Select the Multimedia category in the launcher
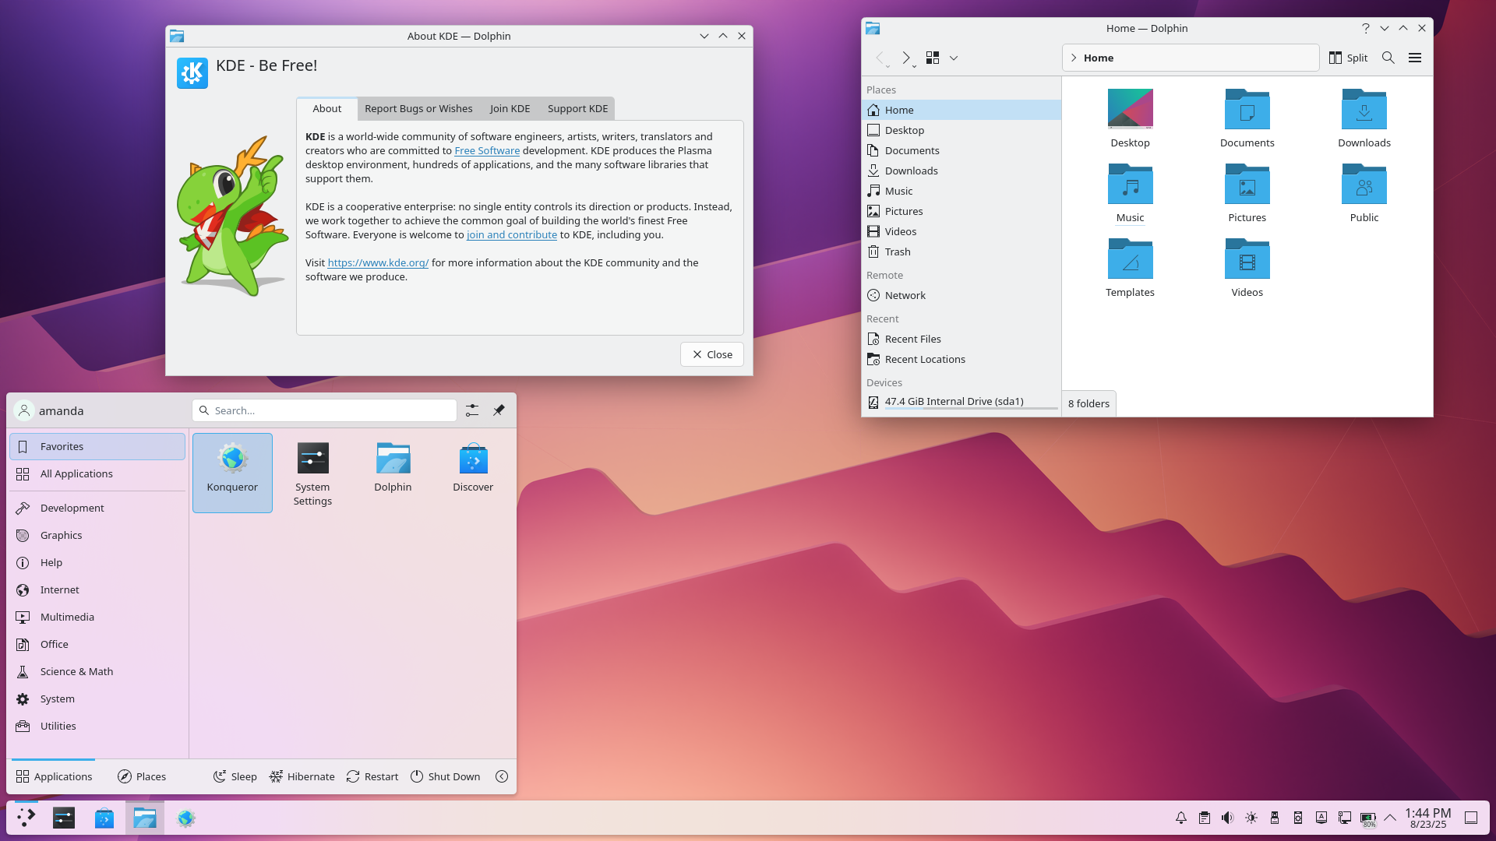Screen dimensions: 1496x841 67,617
